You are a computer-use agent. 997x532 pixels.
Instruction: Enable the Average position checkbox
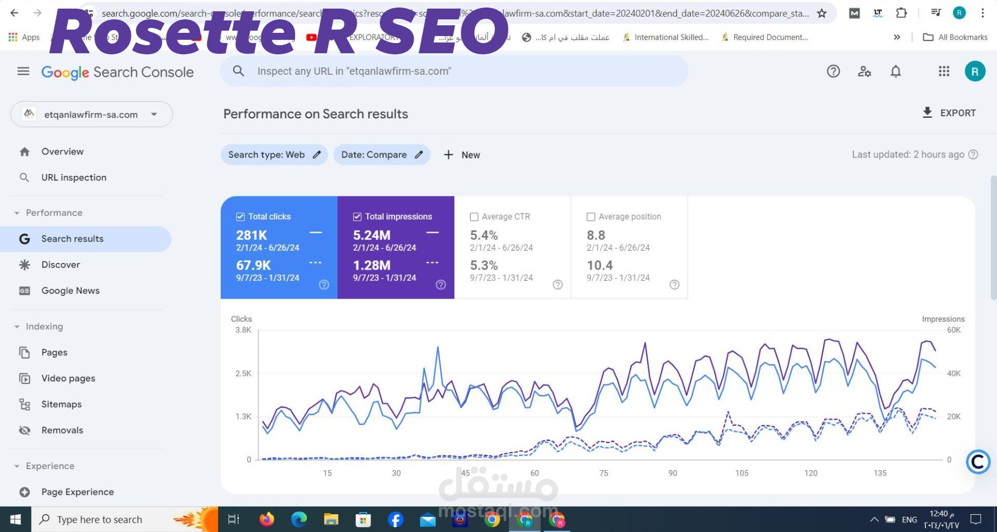(591, 217)
